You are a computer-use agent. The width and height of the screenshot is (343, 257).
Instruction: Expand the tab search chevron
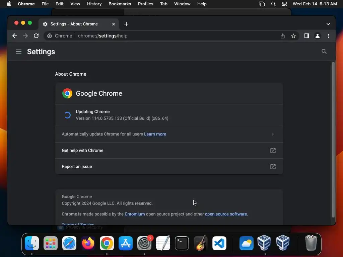(328, 24)
